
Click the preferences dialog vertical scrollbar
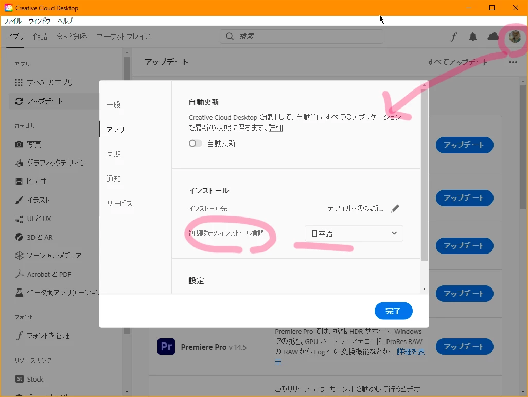[x=424, y=175]
